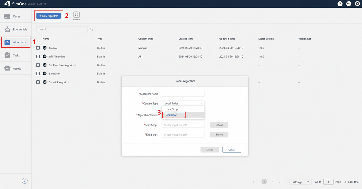Click the Simulator name in table

[54, 73]
